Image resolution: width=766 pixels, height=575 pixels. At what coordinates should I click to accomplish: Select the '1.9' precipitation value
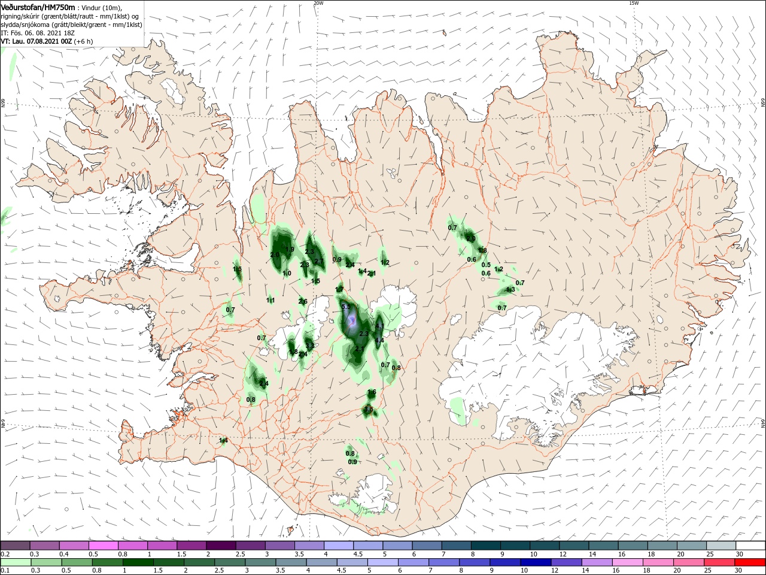290,249
